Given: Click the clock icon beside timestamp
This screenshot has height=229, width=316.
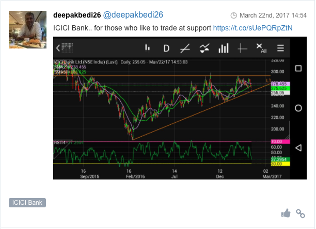Looking at the screenshot, I should pos(233,15).
